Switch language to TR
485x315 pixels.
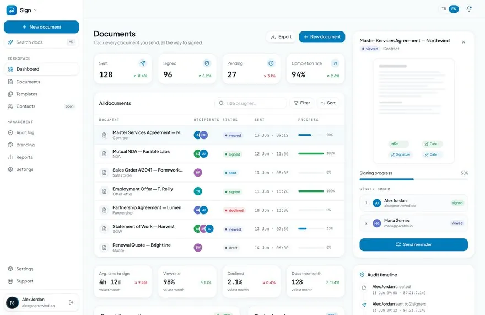click(444, 9)
